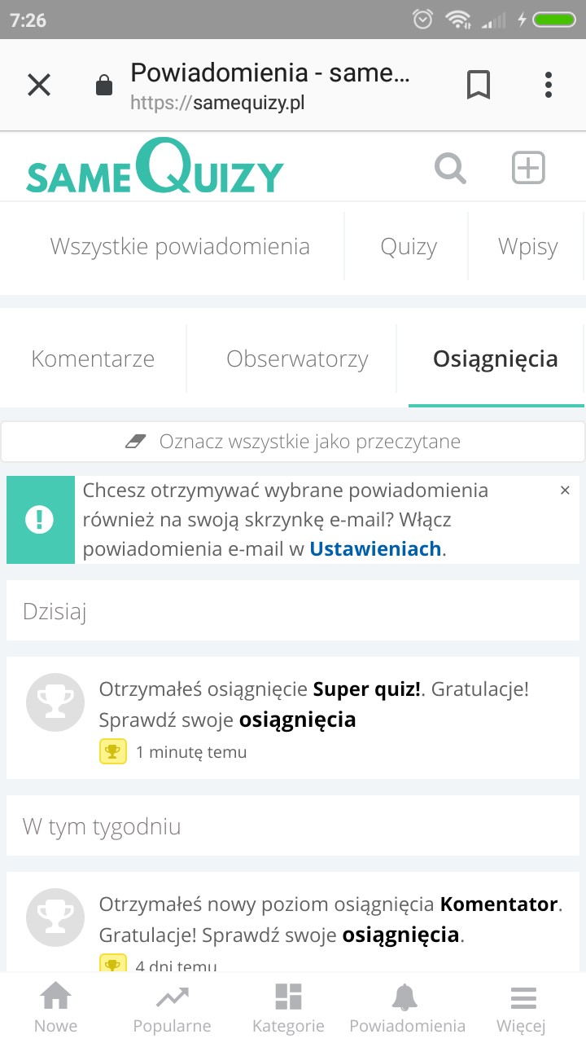
Task: Bookmark this page in browser
Action: tap(479, 85)
